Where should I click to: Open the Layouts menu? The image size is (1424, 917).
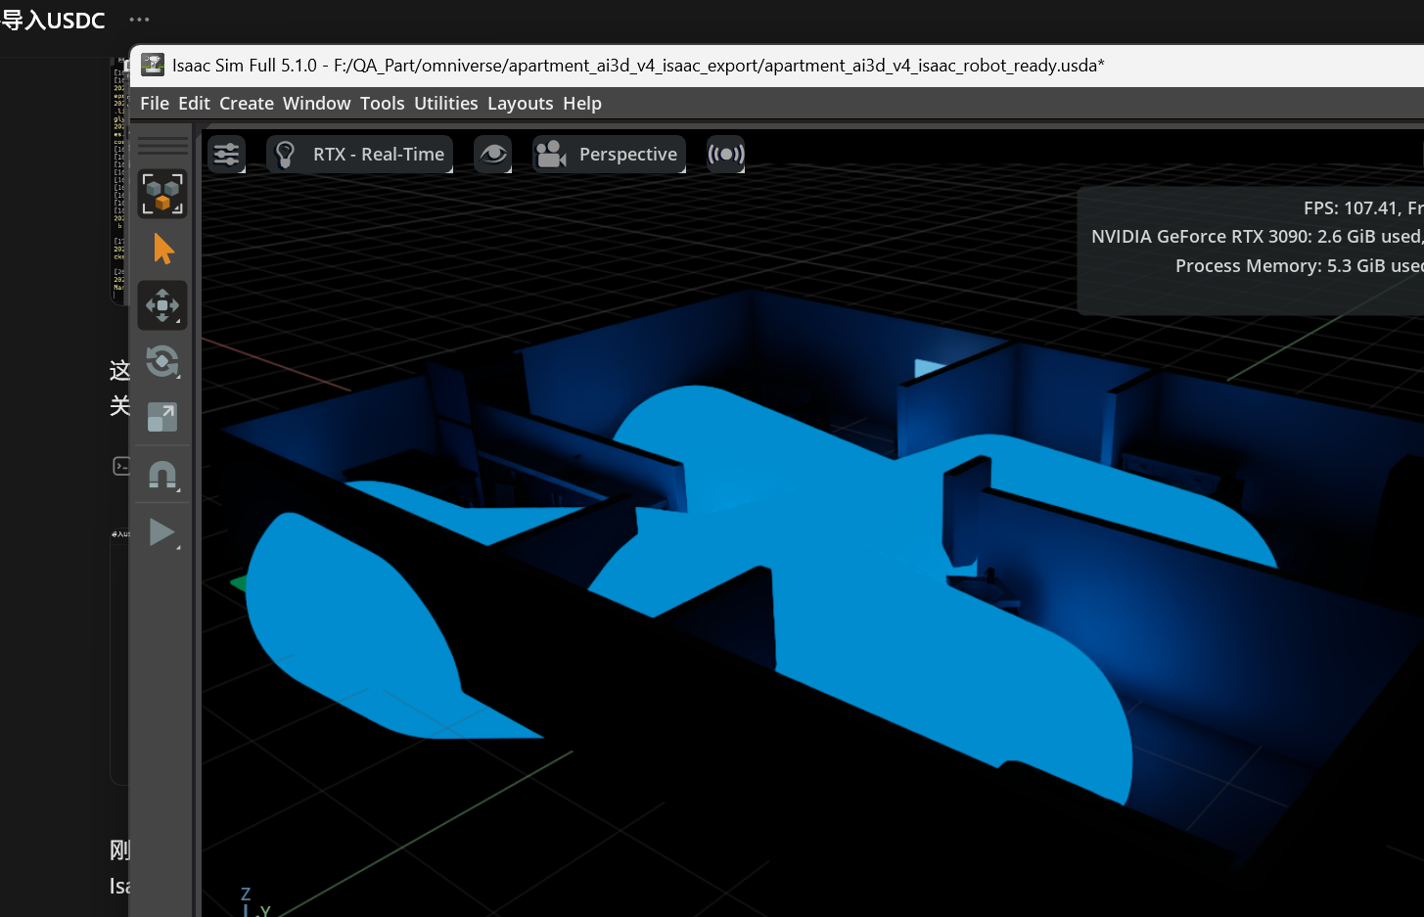point(521,104)
